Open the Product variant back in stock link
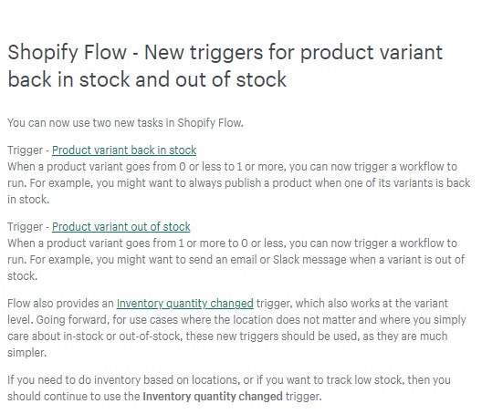 (124, 150)
